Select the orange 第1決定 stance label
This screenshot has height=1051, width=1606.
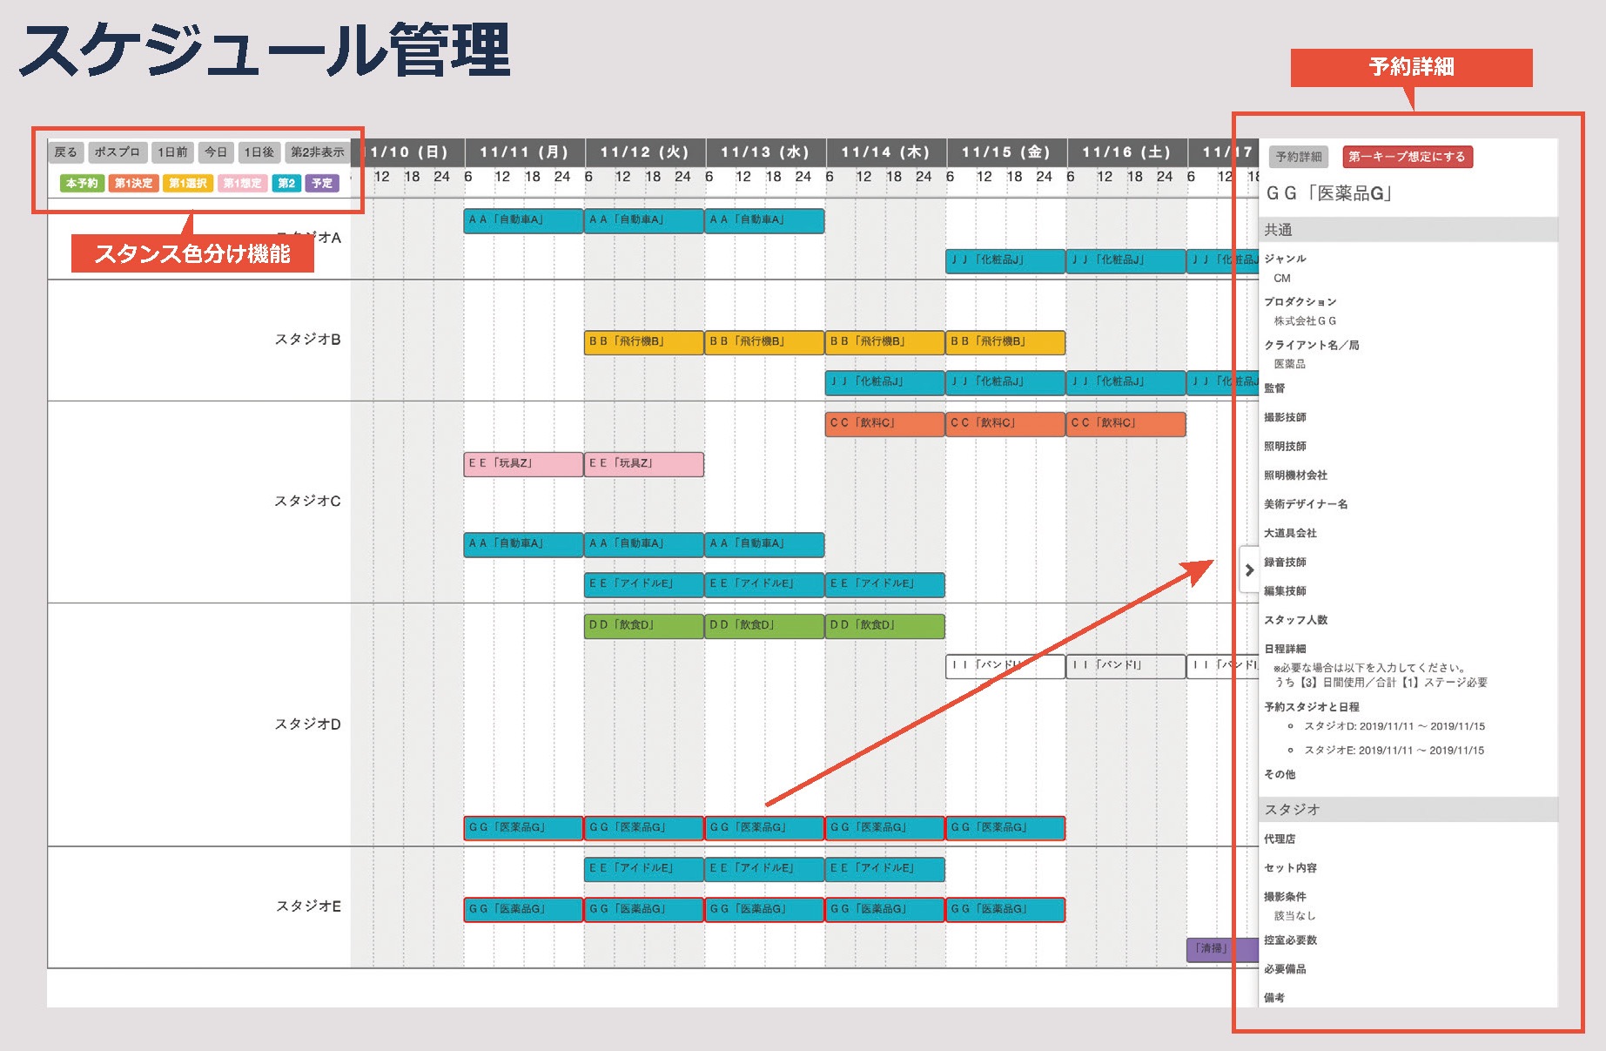tap(133, 184)
